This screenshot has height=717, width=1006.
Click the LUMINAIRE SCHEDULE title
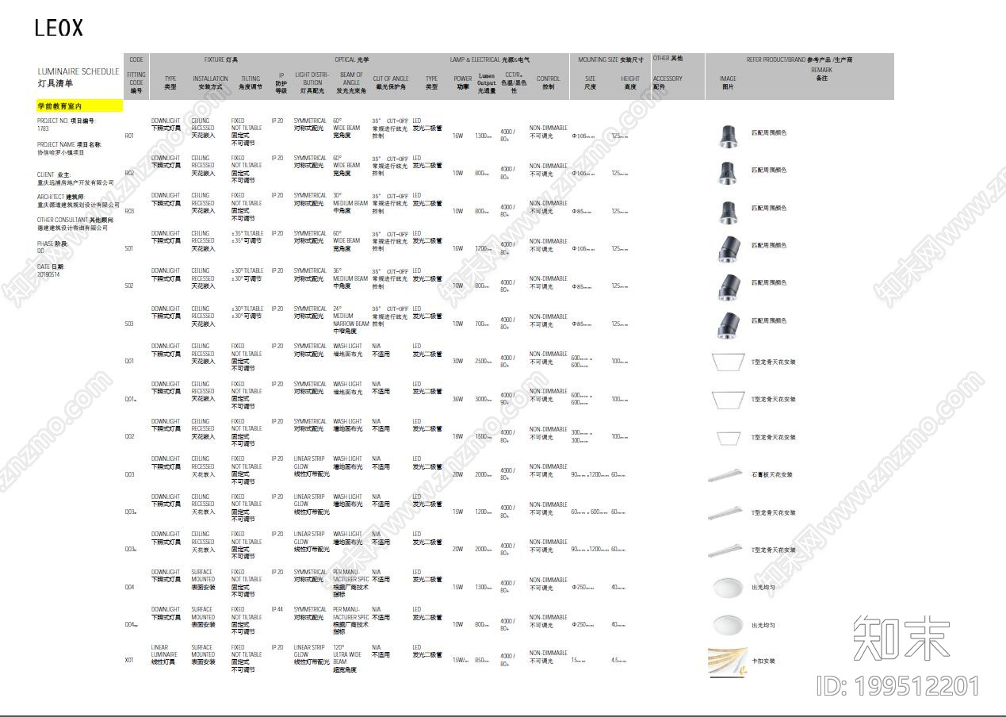pos(78,71)
